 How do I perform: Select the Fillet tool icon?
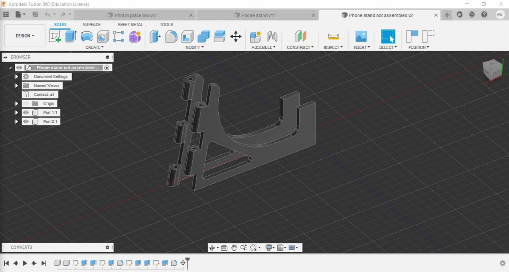point(171,36)
